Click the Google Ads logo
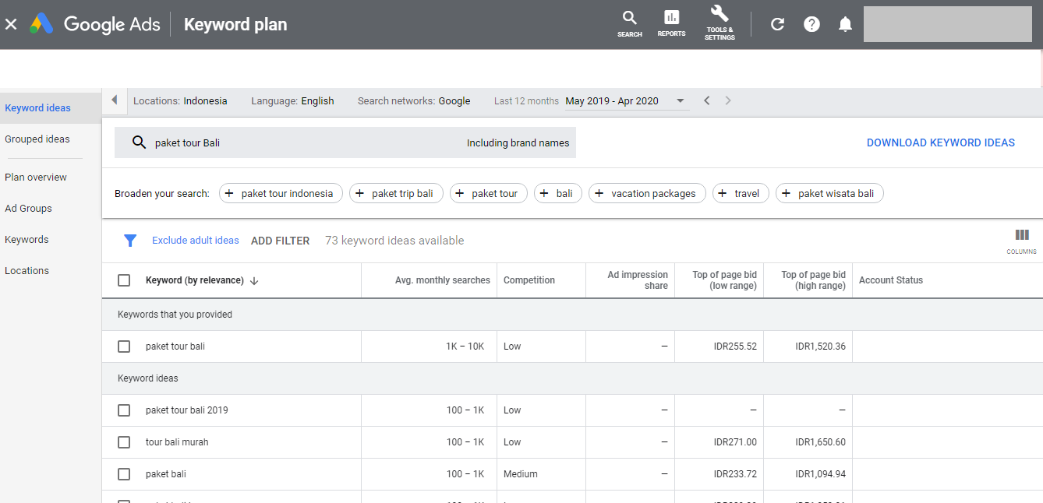Image resolution: width=1043 pixels, height=503 pixels. point(95,24)
